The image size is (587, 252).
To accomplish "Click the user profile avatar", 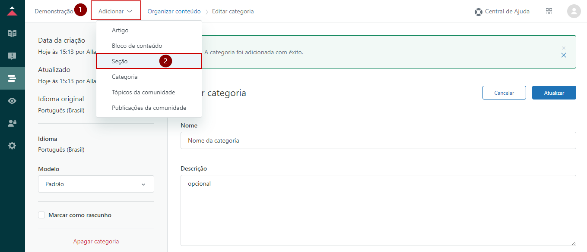I will click(x=574, y=11).
